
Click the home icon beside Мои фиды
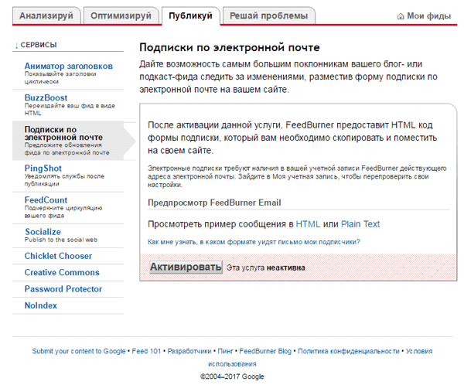400,16
